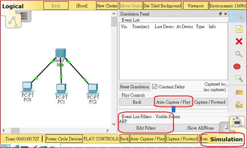This screenshot has width=247, height=148.
Task: Click Move Object in top bar
Action: pyautogui.click(x=131, y=6)
